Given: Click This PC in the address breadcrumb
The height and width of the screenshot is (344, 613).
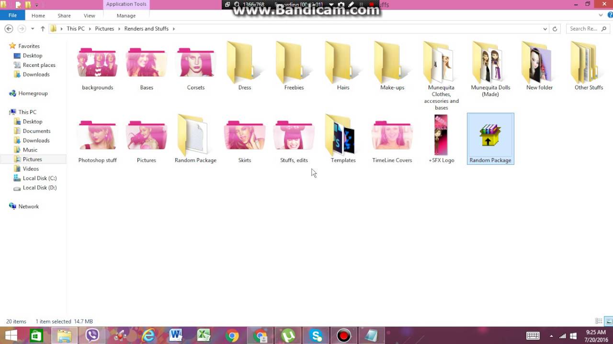Looking at the screenshot, I should (76, 29).
